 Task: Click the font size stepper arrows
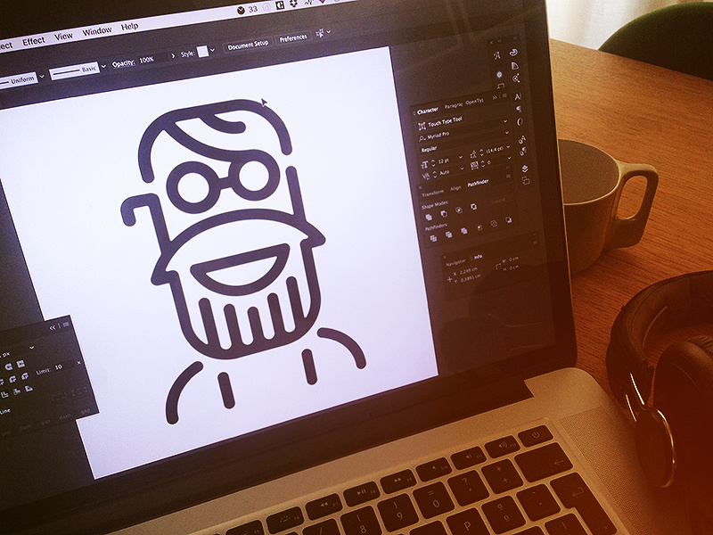click(433, 162)
